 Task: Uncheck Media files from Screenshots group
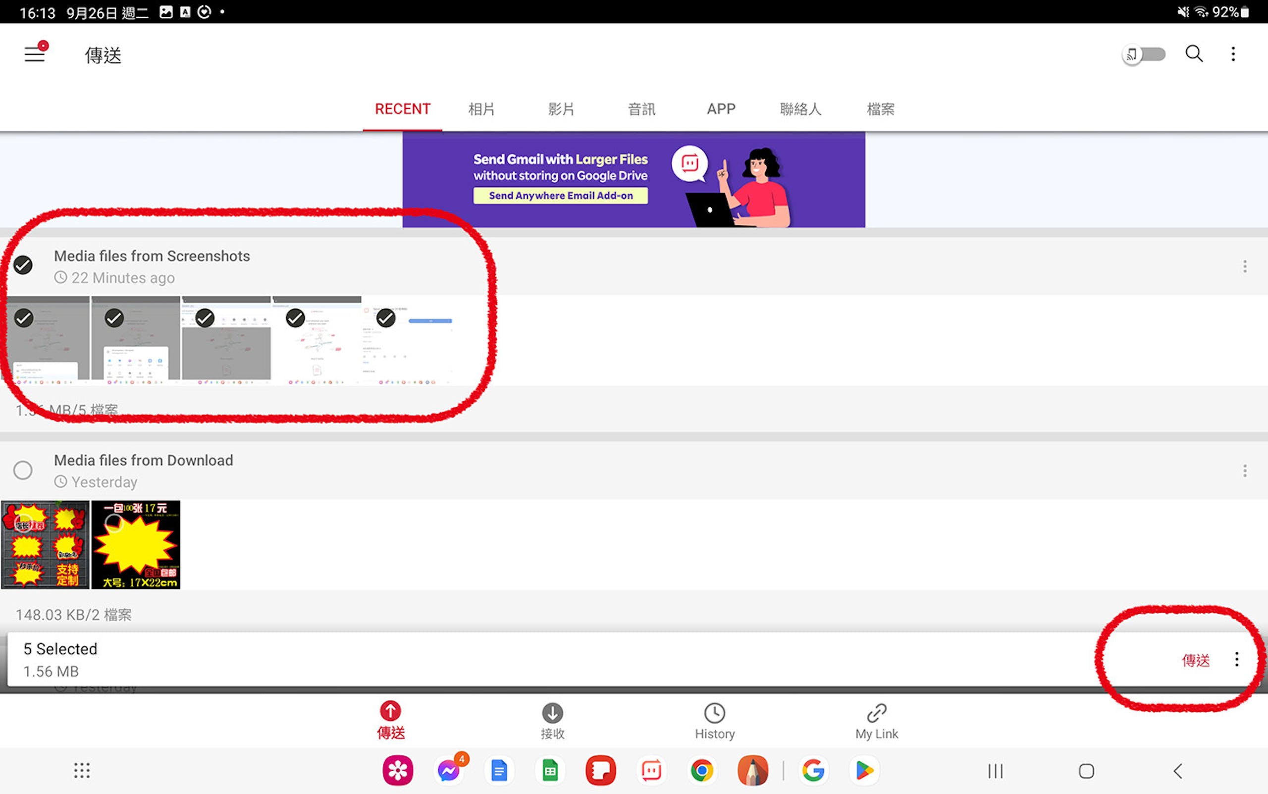point(23,265)
